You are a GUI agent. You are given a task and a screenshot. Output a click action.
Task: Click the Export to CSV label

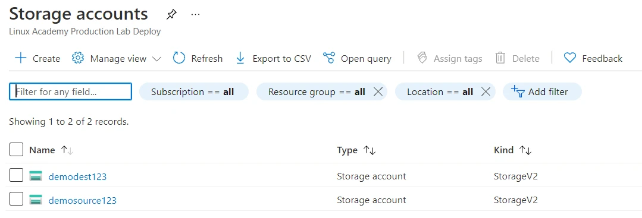(281, 58)
